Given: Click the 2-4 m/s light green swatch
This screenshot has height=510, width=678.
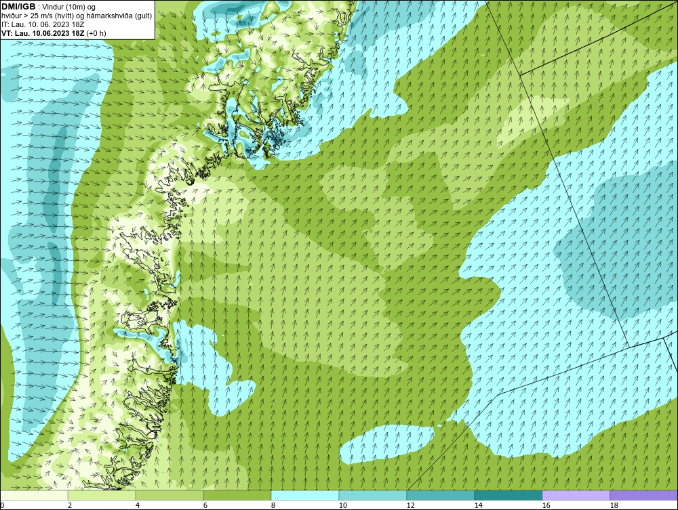Looking at the screenshot, I should (102, 495).
